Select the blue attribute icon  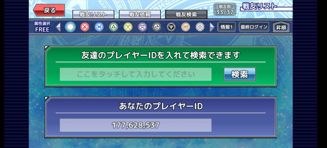(x=99, y=27)
